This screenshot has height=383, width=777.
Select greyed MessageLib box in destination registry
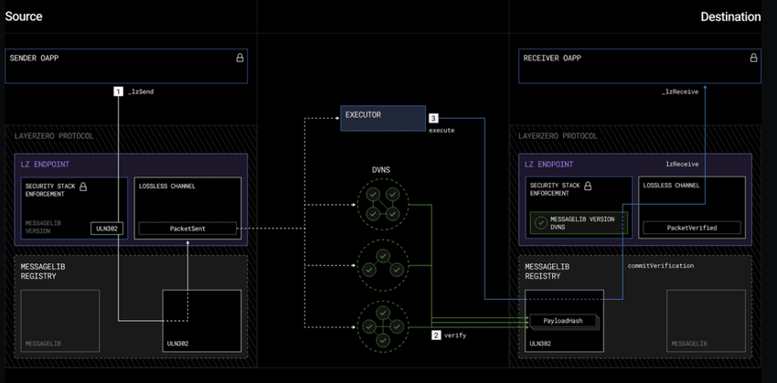(x=702, y=322)
